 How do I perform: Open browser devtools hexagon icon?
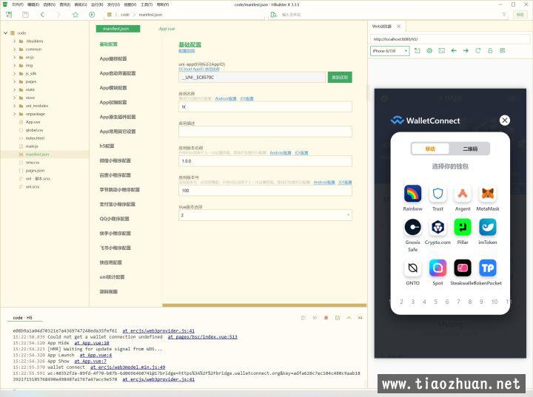[x=429, y=50]
